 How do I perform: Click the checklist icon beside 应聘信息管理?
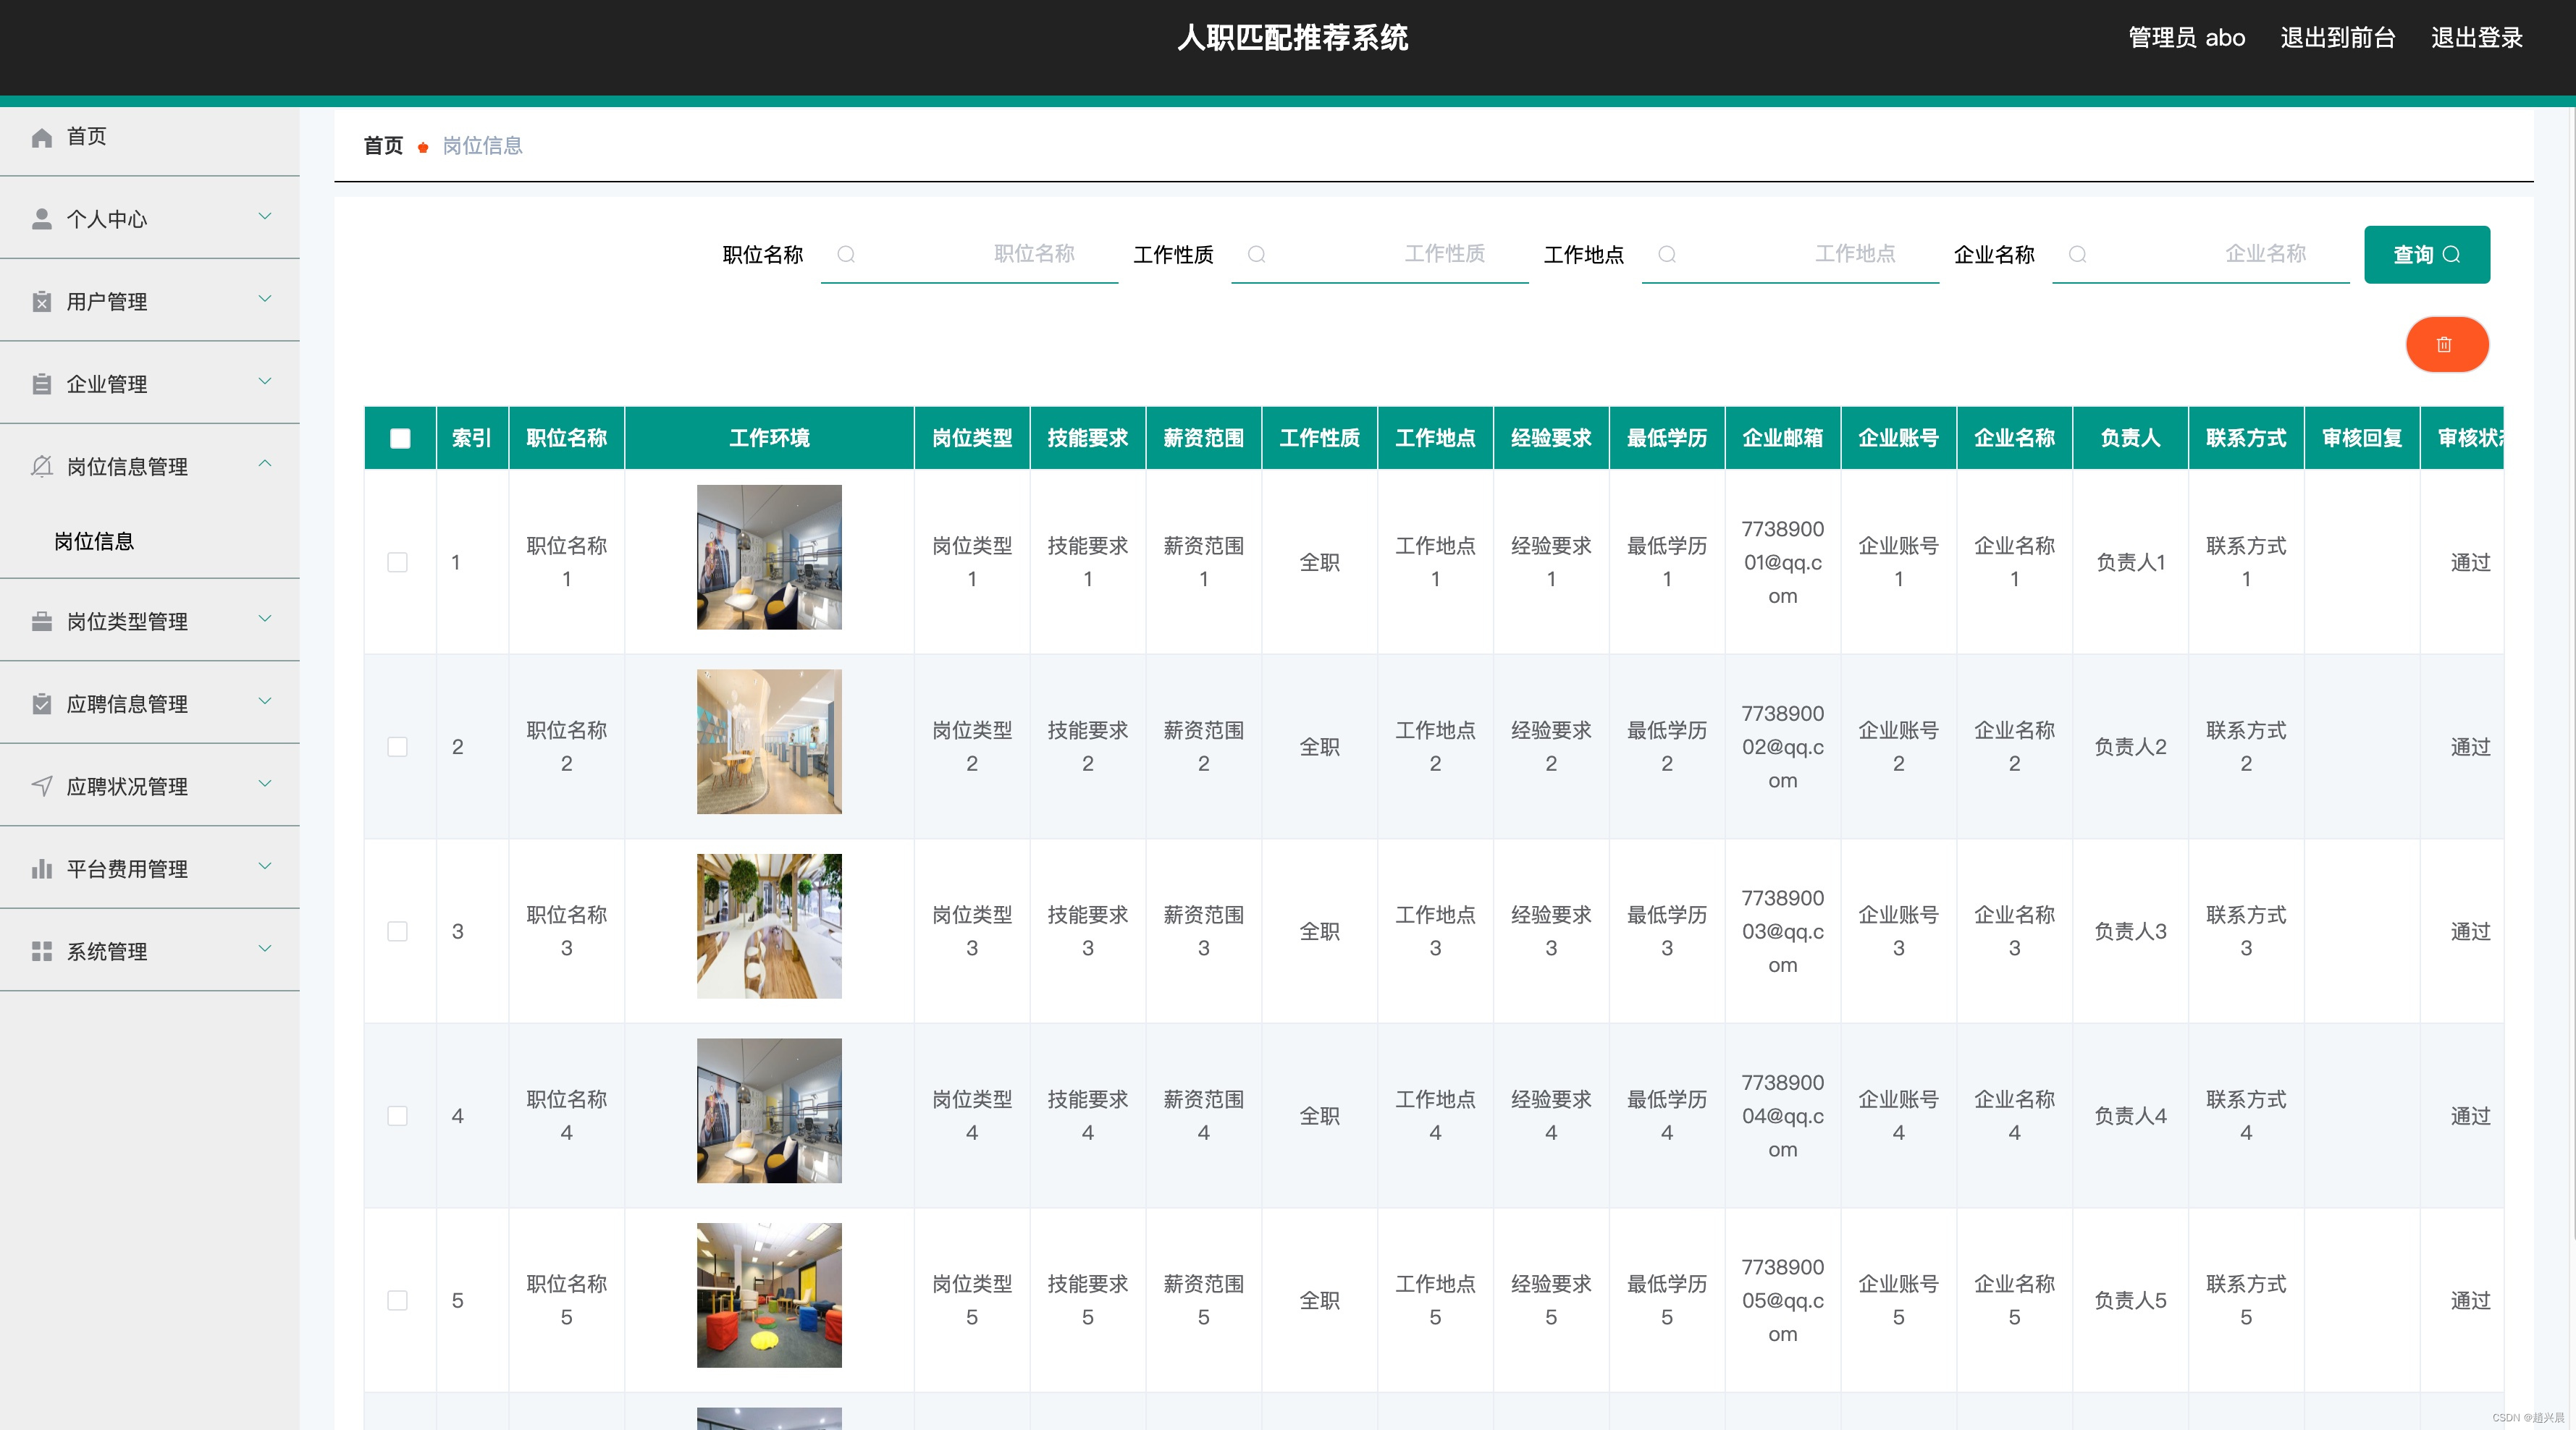tap(41, 703)
